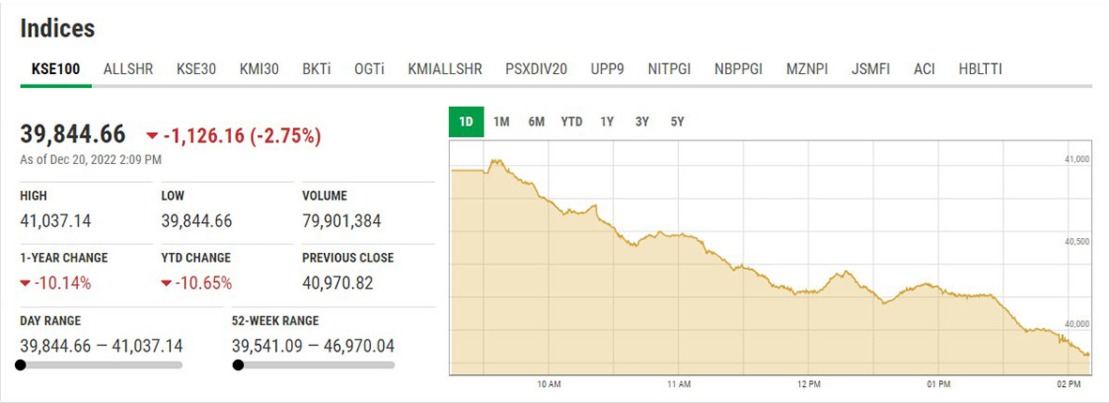
Task: Show the 1M chart range
Action: tap(501, 122)
